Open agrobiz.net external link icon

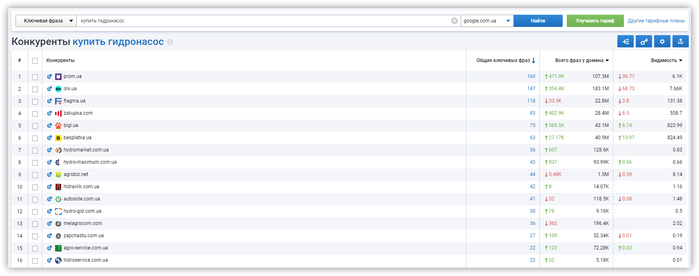click(x=49, y=174)
